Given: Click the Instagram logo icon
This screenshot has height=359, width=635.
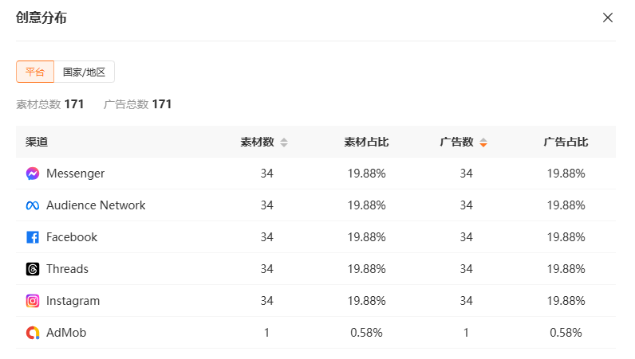Looking at the screenshot, I should click(33, 301).
